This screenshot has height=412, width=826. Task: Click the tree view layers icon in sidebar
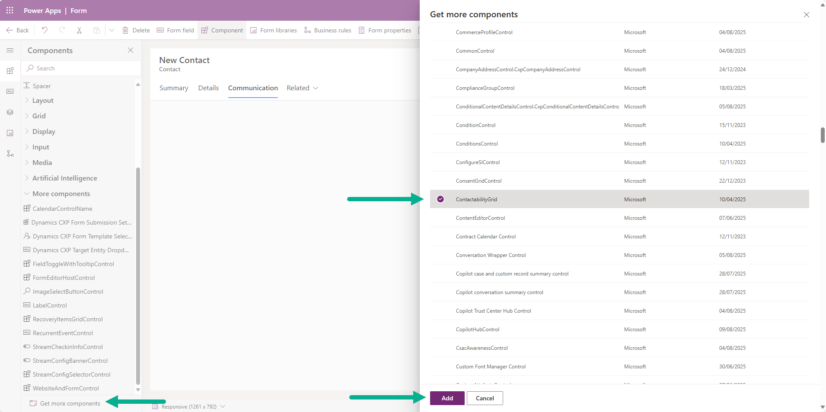tap(10, 112)
